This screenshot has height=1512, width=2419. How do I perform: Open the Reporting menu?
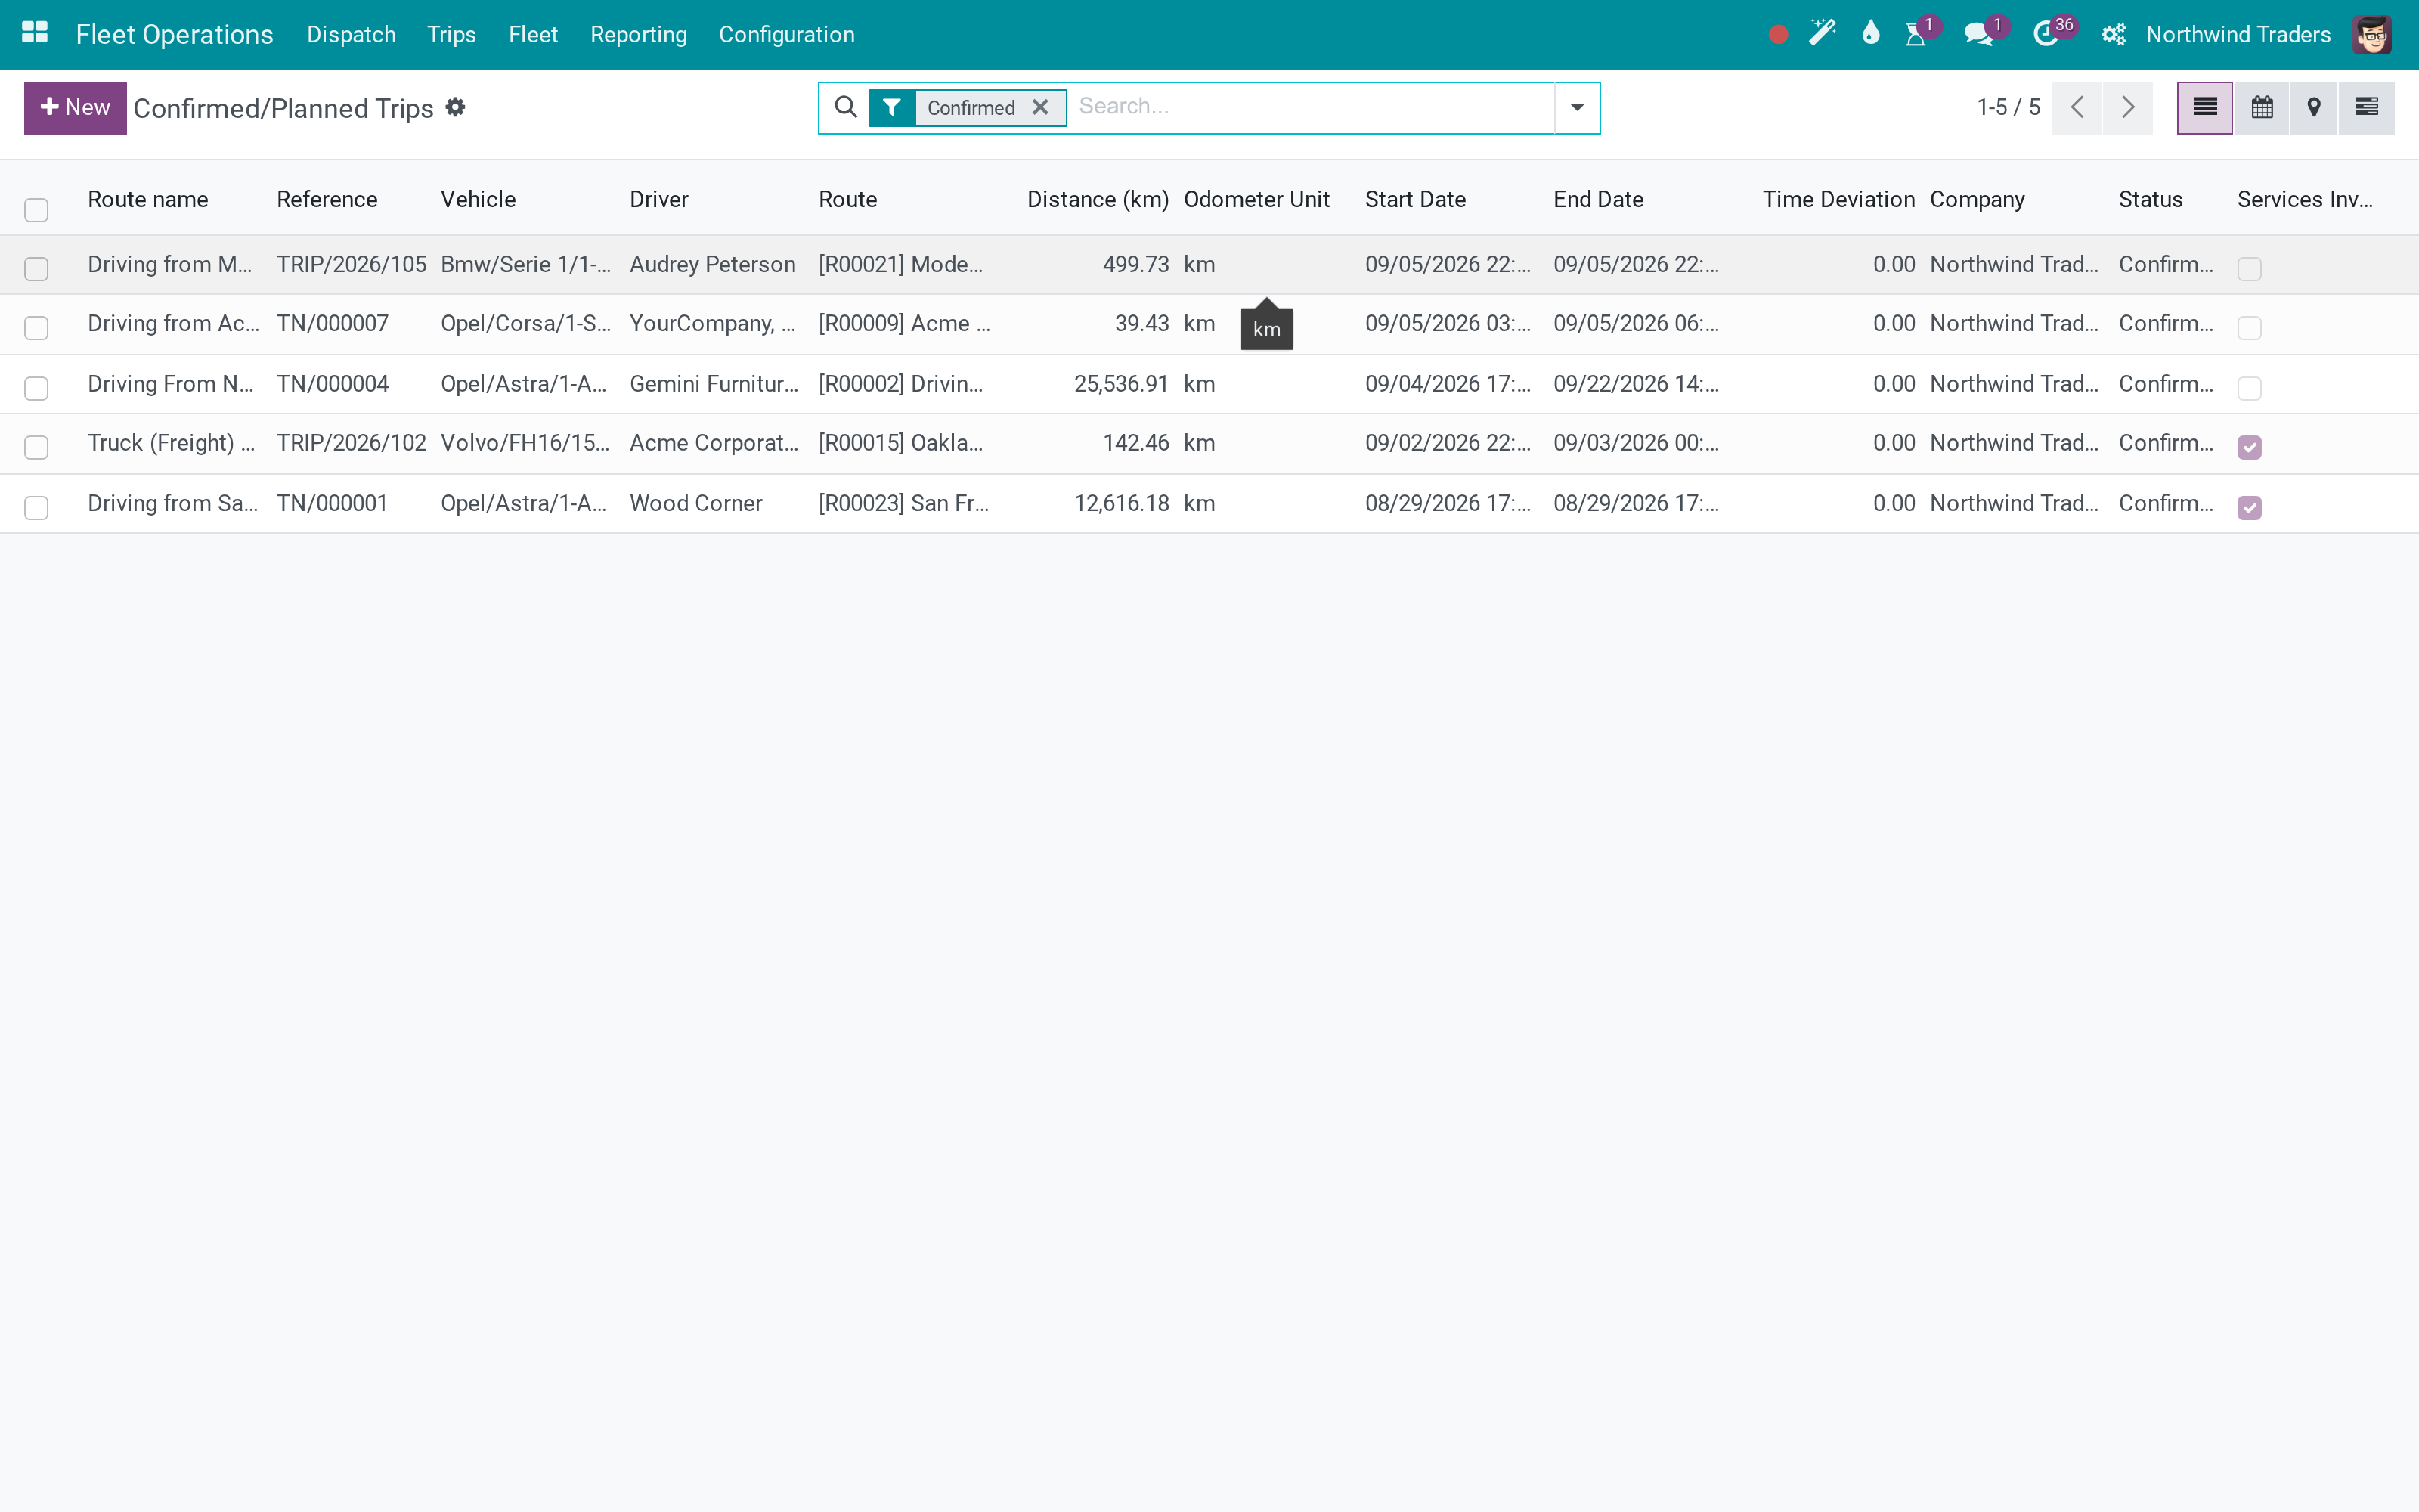[x=639, y=35]
